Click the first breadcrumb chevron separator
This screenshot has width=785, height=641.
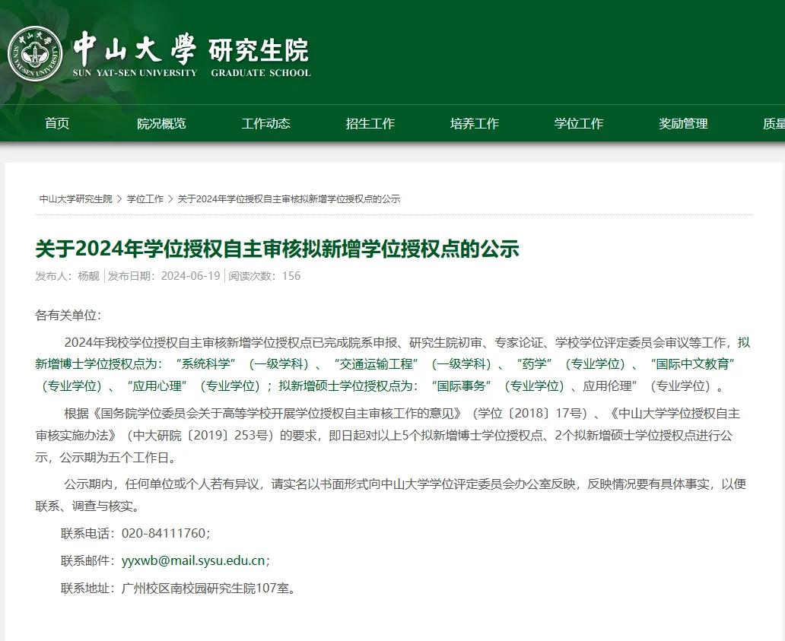pos(119,199)
